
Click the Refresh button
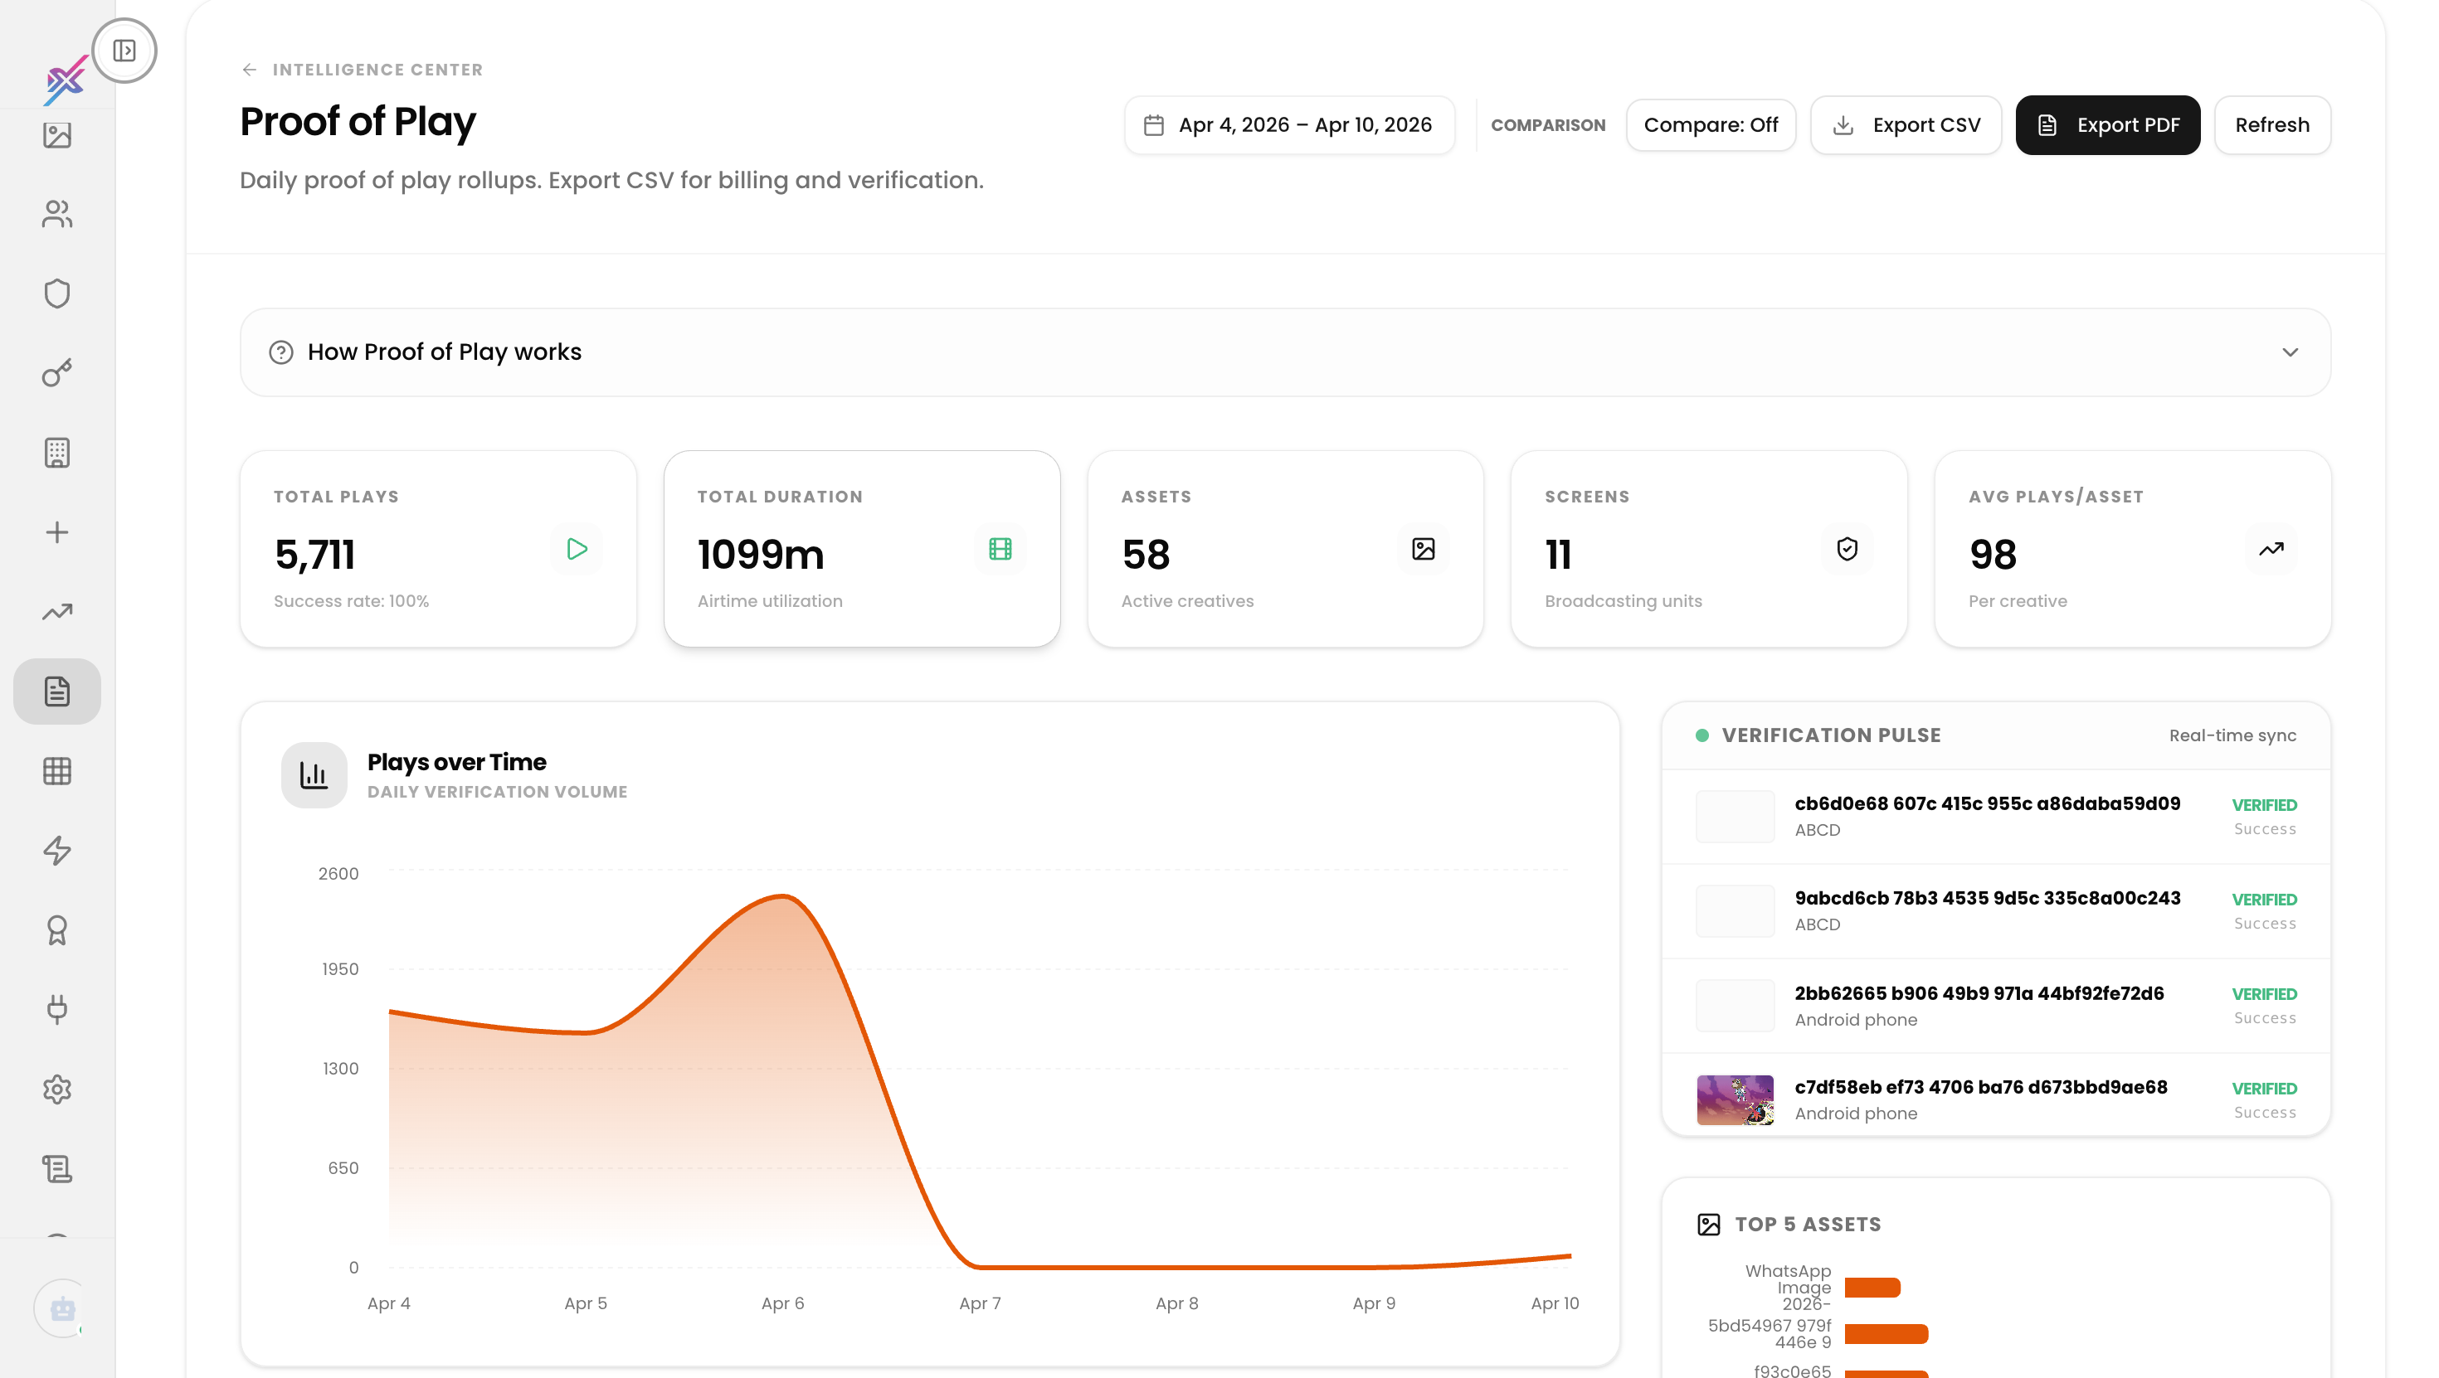click(x=2271, y=125)
